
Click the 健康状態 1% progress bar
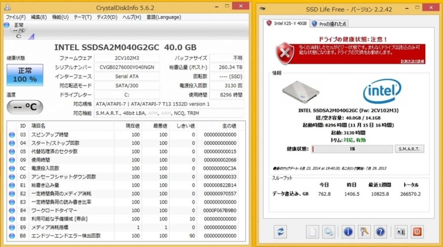[x=352, y=149]
